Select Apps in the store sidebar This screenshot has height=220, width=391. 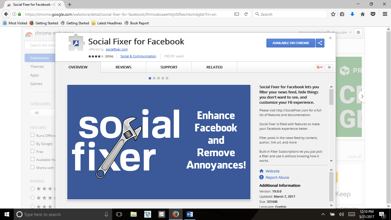pos(35,75)
